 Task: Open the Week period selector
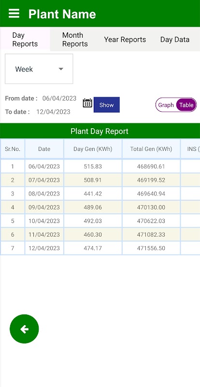(39, 69)
